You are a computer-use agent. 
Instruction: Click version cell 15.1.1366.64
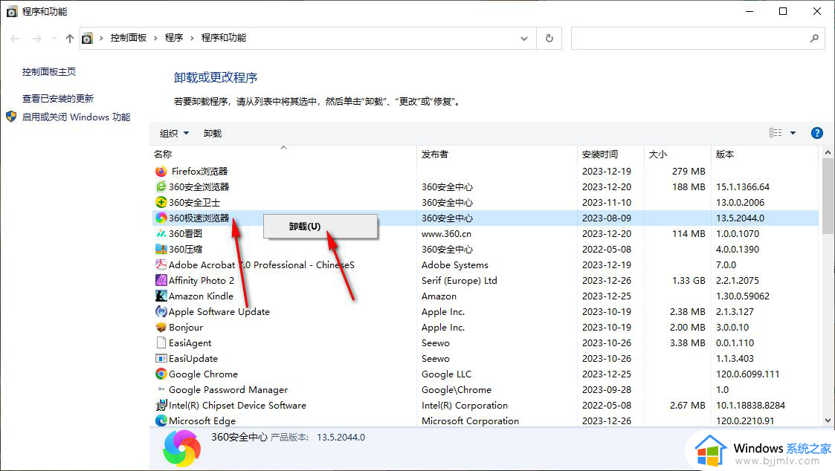742,186
